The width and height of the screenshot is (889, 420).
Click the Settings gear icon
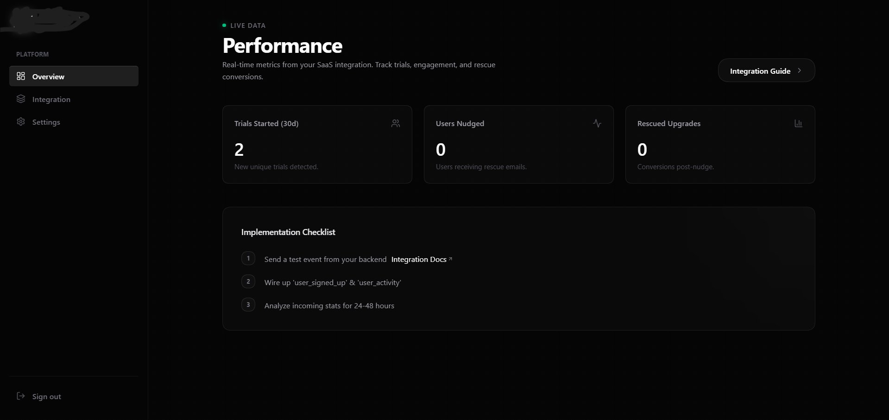click(x=21, y=121)
